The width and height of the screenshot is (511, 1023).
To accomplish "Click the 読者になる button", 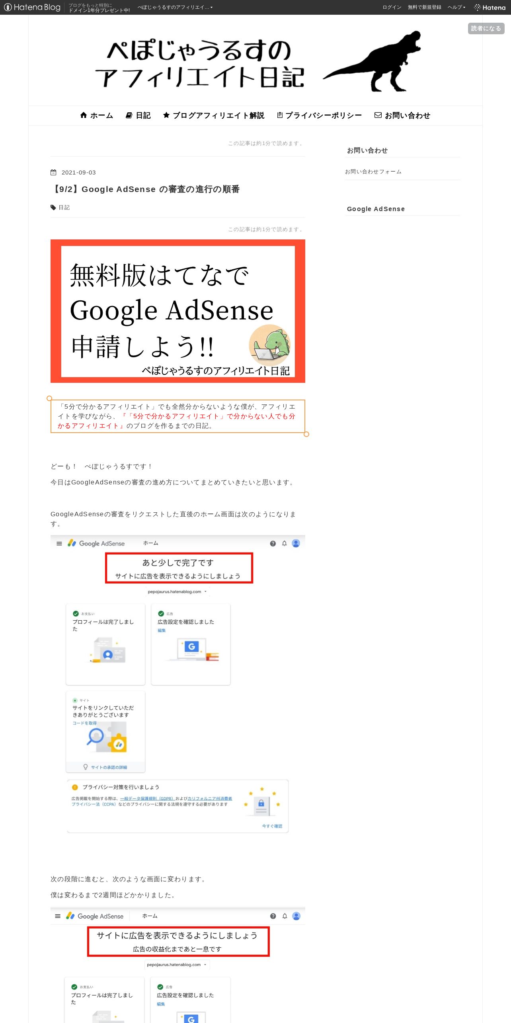I will [x=486, y=28].
